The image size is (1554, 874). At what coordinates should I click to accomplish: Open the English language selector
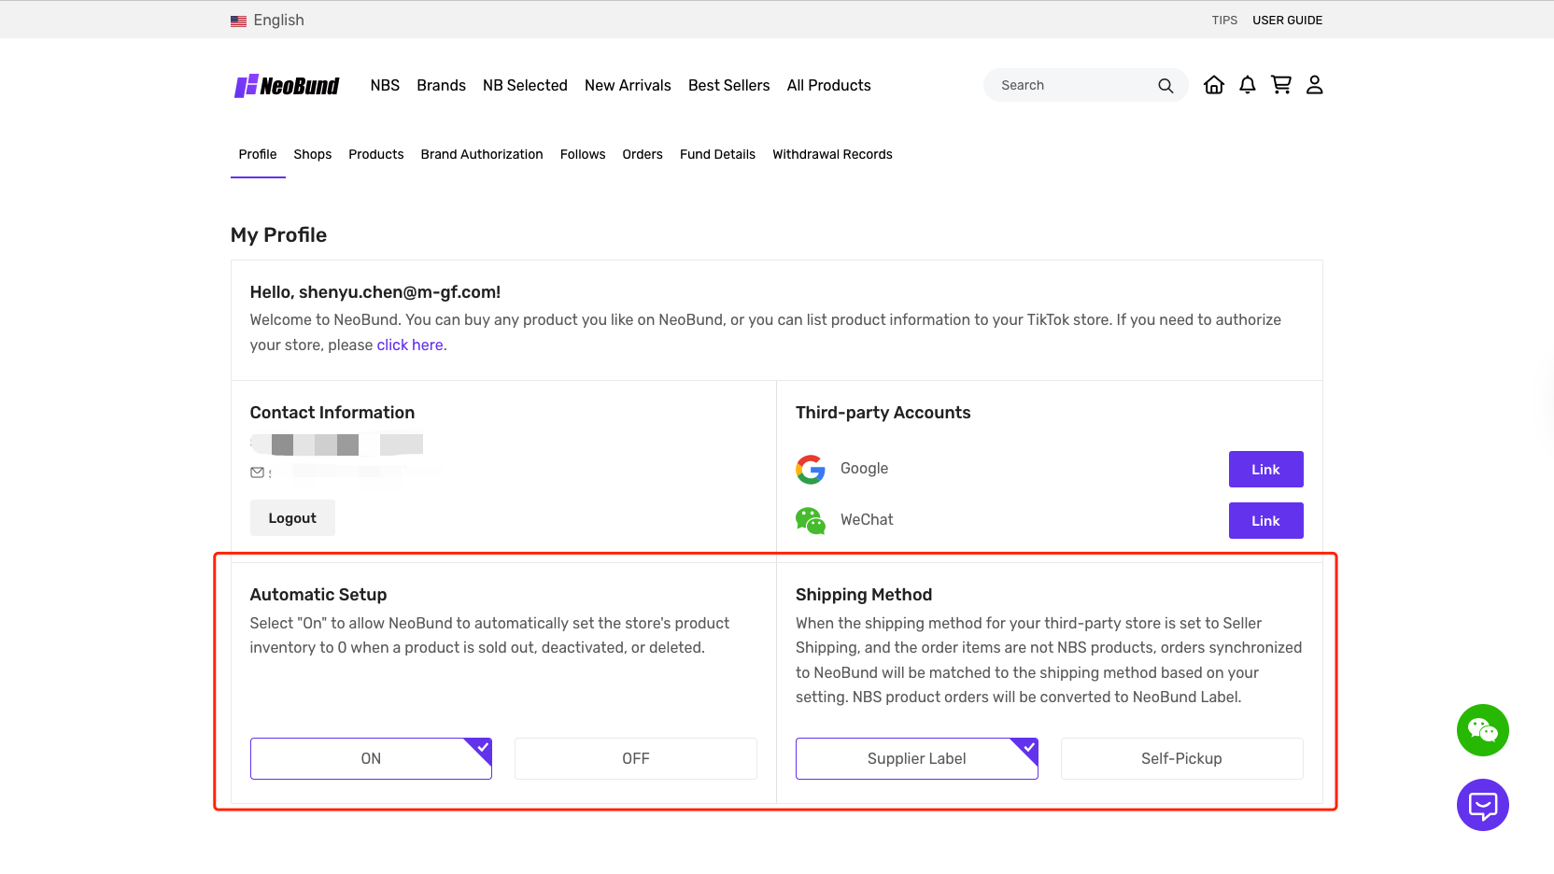click(x=268, y=21)
